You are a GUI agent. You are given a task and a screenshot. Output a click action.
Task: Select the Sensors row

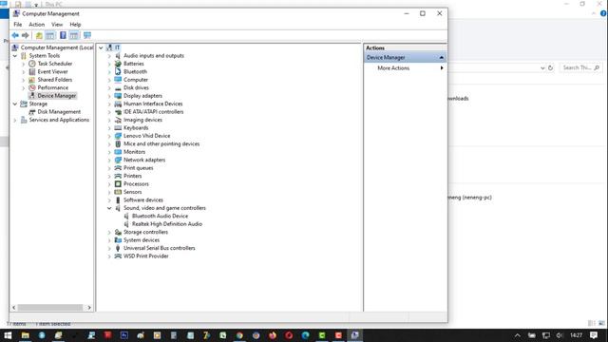(x=132, y=192)
